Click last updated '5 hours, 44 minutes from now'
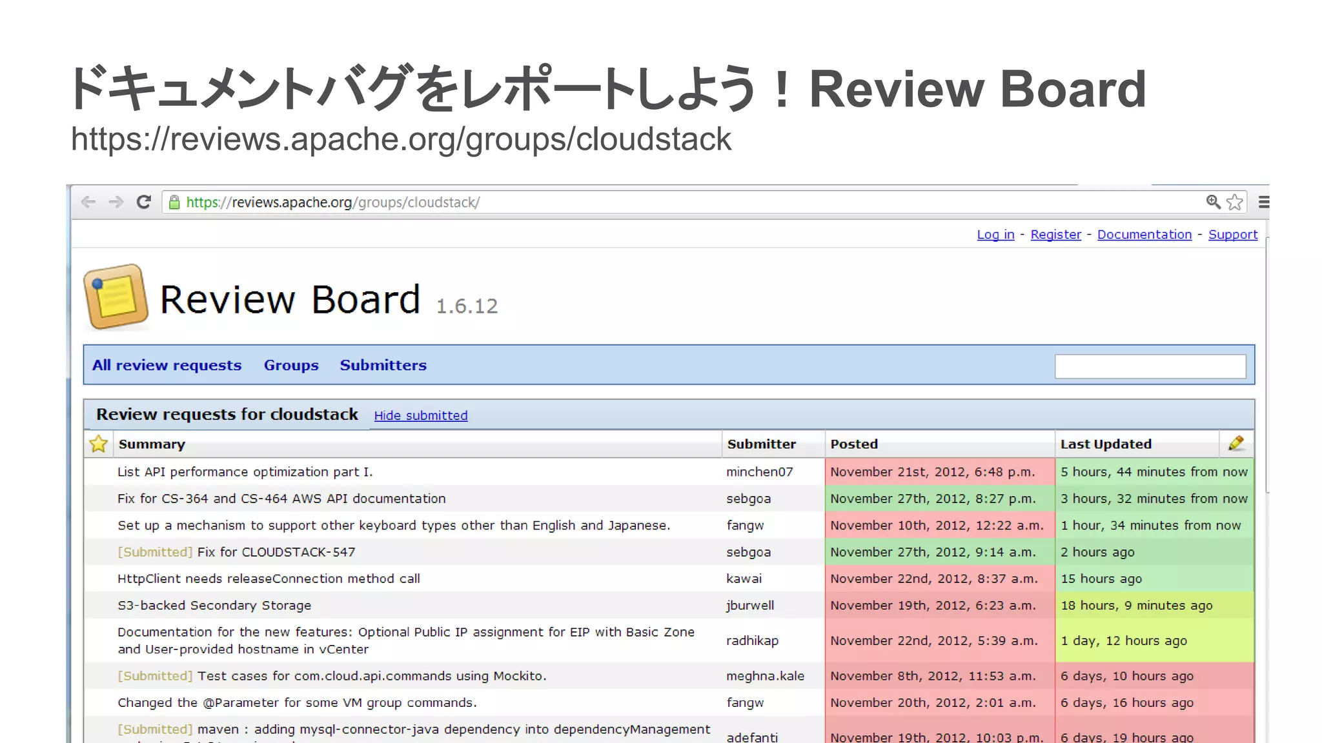1322x743 pixels. pyautogui.click(x=1154, y=472)
